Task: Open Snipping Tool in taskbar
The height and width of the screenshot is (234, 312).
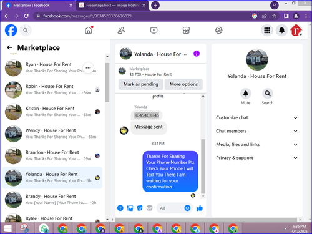Action: tap(25, 228)
